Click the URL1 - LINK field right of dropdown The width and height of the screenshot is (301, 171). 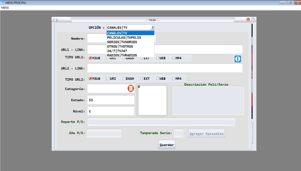coord(198,49)
